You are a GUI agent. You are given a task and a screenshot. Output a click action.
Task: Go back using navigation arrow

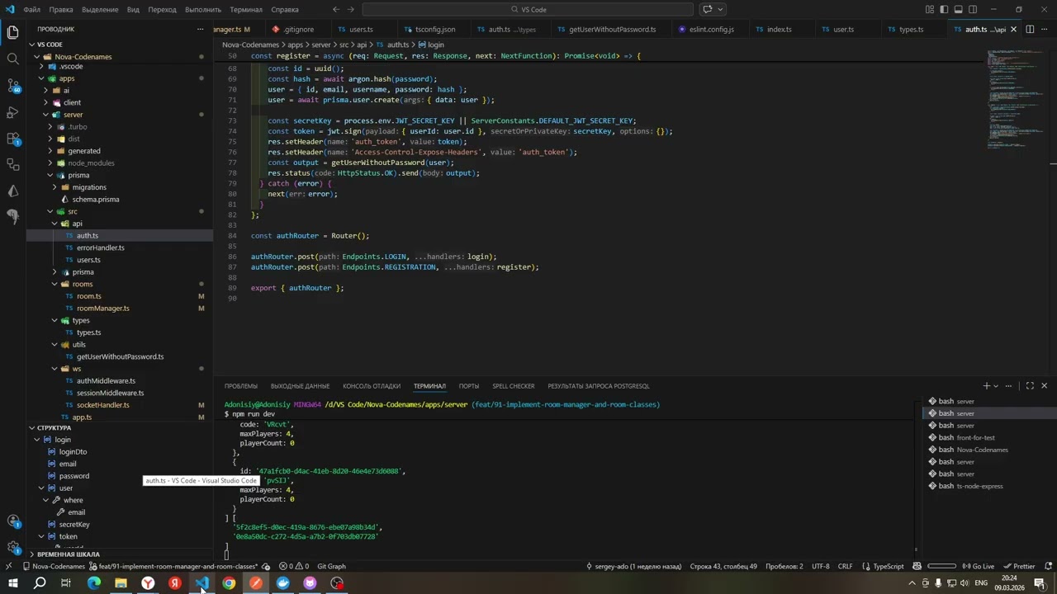tap(335, 9)
